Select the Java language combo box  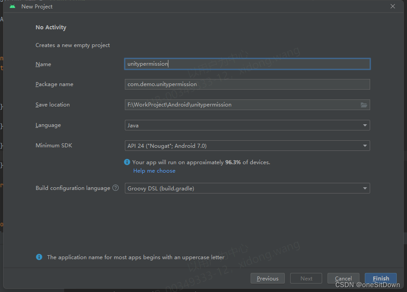pyautogui.click(x=247, y=125)
